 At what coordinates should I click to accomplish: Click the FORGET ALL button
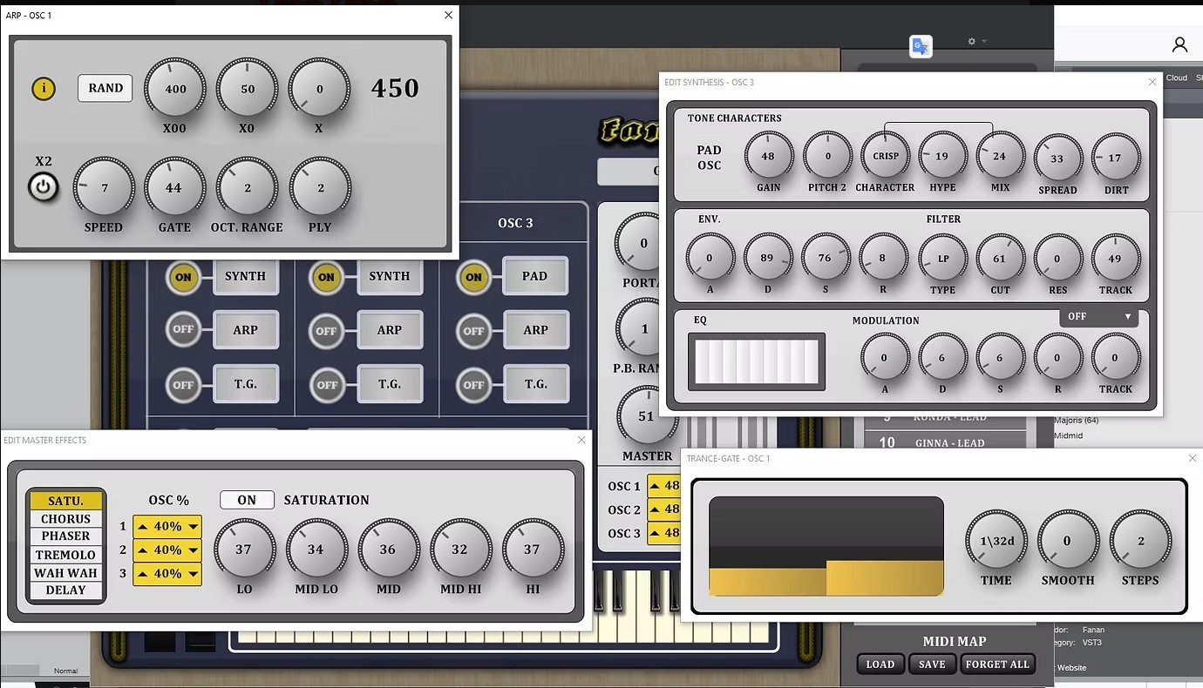point(996,664)
